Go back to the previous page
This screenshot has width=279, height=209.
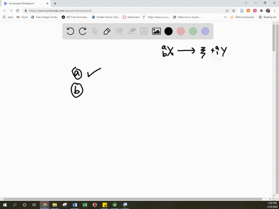click(x=5, y=10)
